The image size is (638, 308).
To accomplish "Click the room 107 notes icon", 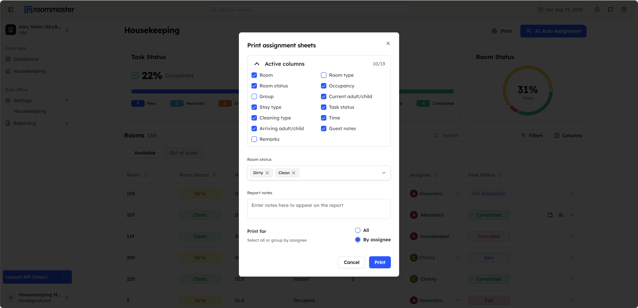I will point(550,215).
